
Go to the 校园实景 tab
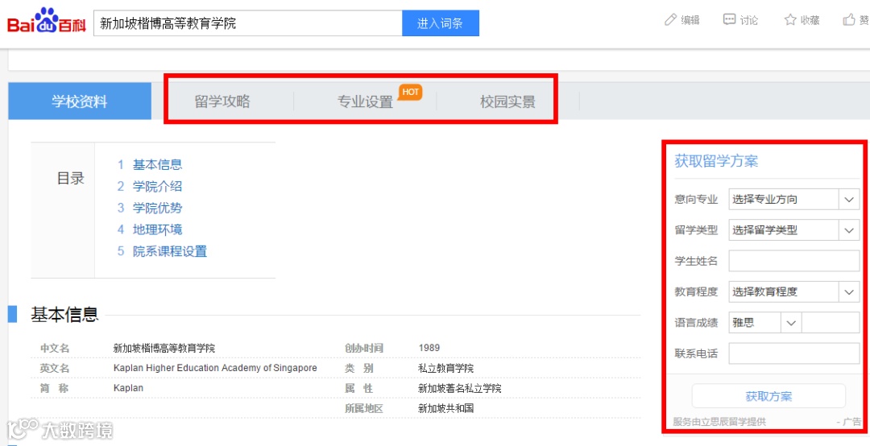(x=507, y=101)
